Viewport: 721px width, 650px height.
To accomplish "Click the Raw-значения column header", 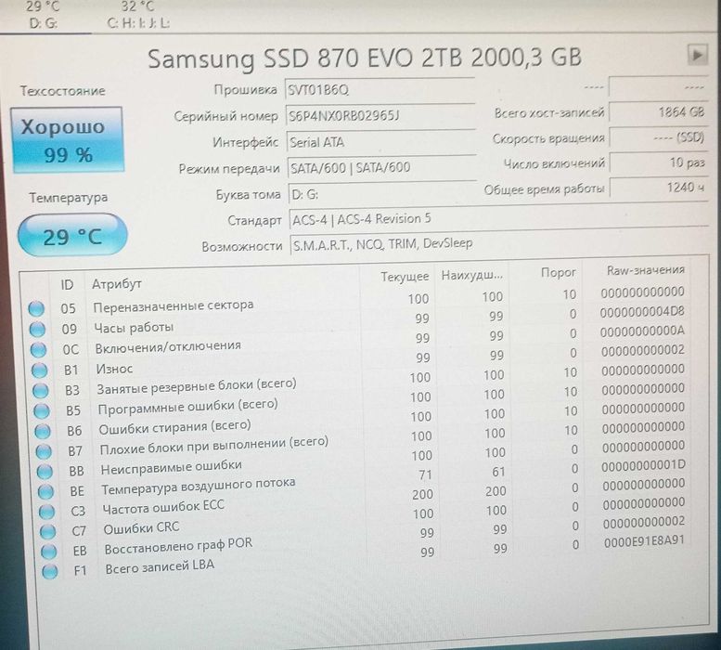I will pyautogui.click(x=646, y=270).
